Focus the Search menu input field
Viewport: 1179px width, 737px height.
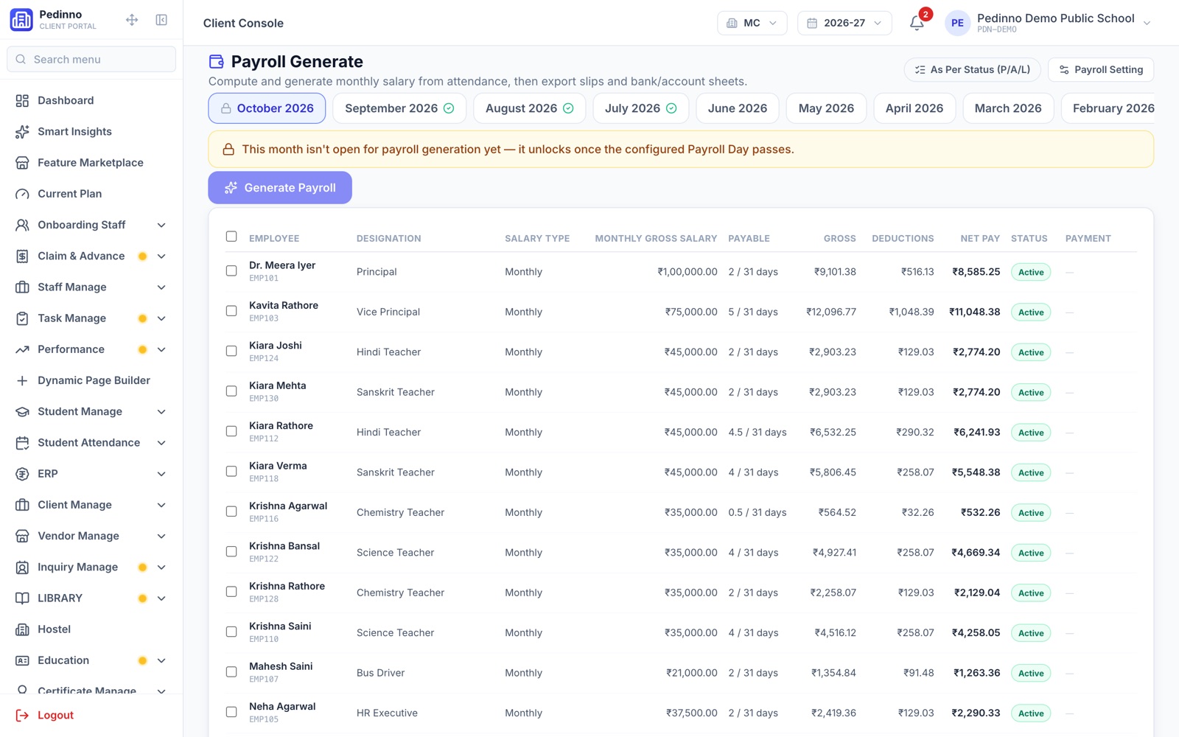(91, 59)
